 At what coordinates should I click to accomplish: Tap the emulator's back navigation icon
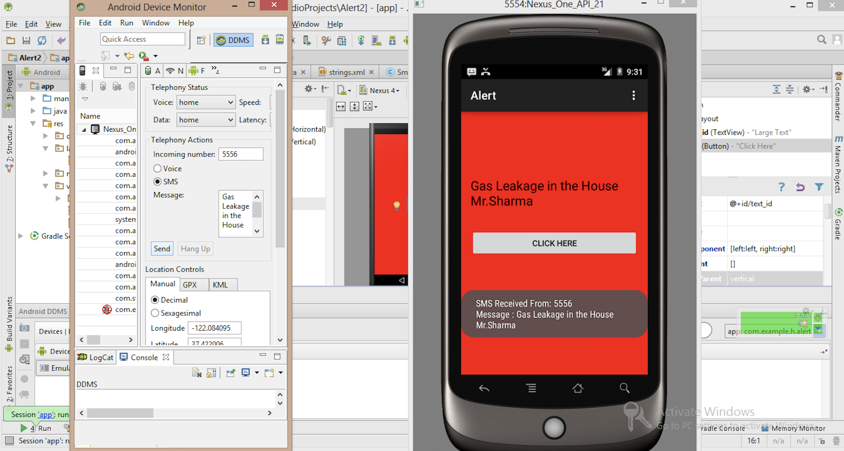point(484,388)
